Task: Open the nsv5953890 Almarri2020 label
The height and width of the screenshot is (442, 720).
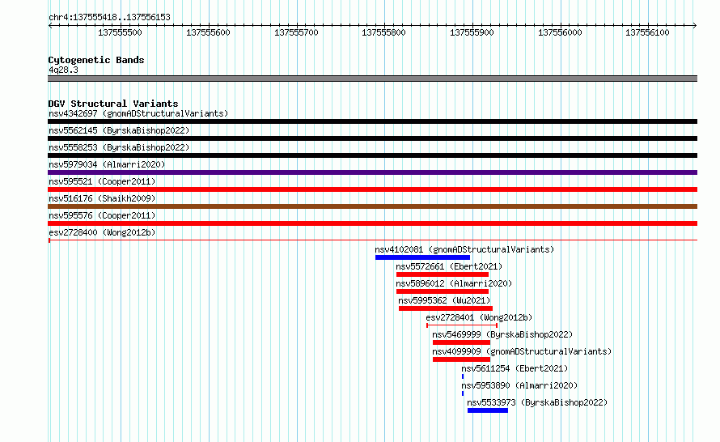Action: pyautogui.click(x=519, y=385)
